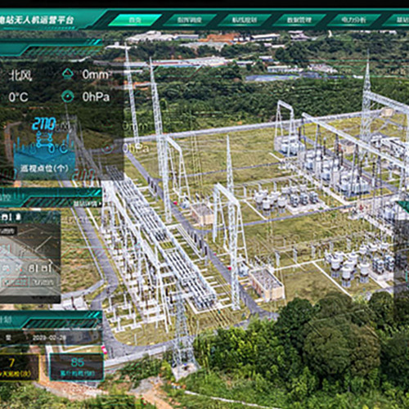
Task: Click the green stat card showing 85
Action: (x=77, y=367)
